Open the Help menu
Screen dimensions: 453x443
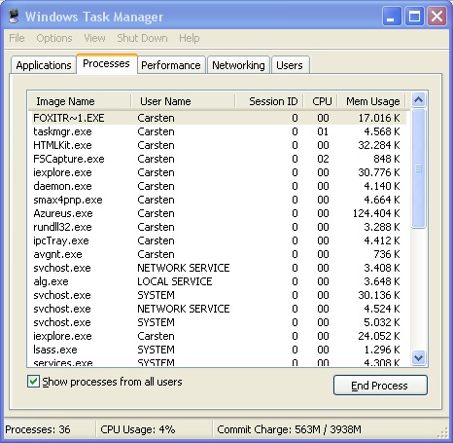pyautogui.click(x=190, y=38)
